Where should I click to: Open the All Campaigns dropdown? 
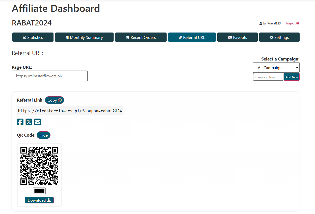276,68
